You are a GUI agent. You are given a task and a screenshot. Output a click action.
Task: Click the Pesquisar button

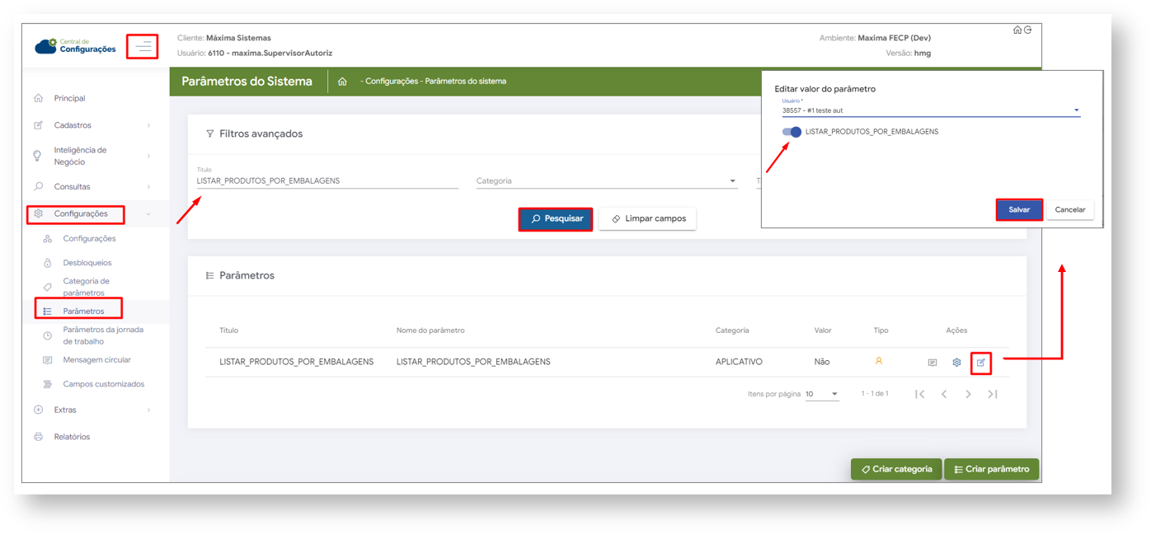coord(556,219)
